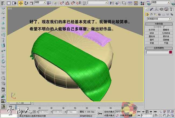Toggle the 自动关键点 button
This screenshot has height=118, width=175.
coord(109,112)
